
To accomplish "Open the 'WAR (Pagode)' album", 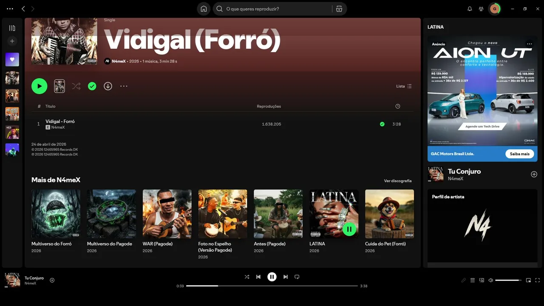I will pyautogui.click(x=167, y=222).
